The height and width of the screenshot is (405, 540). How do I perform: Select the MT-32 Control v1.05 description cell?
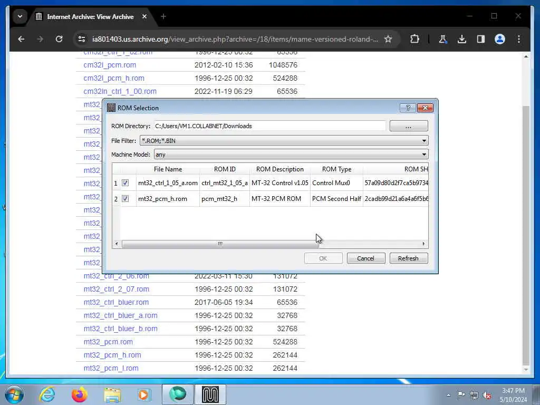pos(279,183)
